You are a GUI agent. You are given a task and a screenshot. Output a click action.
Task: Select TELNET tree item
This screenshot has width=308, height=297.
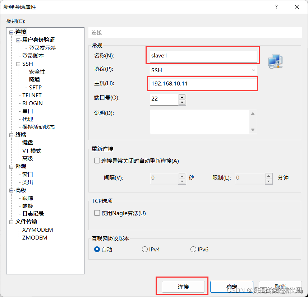(x=32, y=96)
